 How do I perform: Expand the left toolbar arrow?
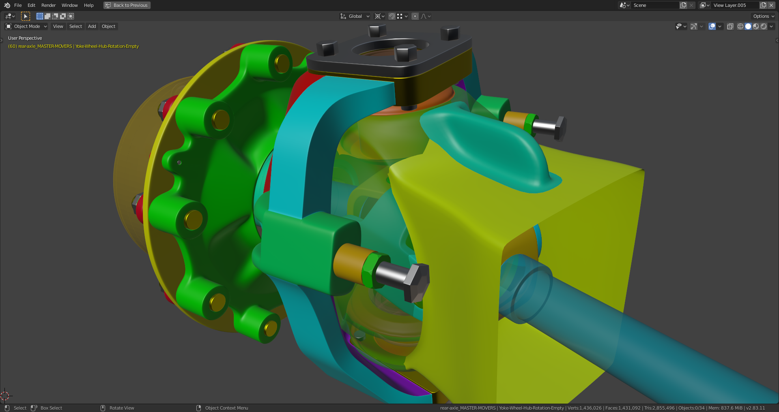[x=2, y=40]
